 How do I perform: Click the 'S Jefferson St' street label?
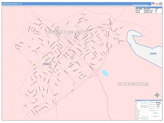(x=59, y=55)
